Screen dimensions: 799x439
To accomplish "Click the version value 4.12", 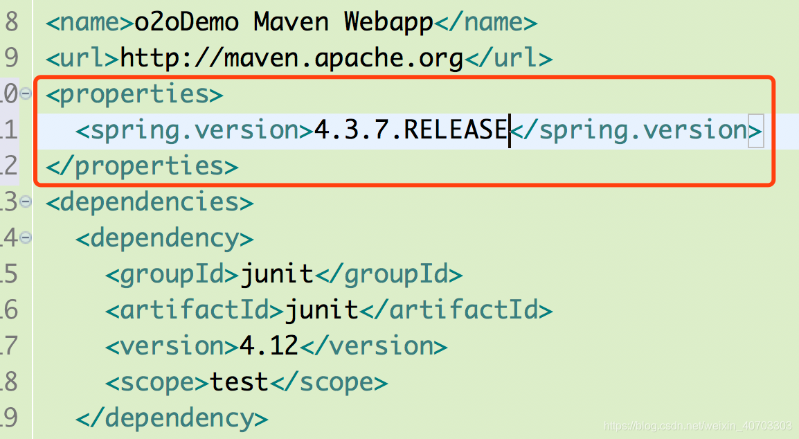I will coord(269,346).
